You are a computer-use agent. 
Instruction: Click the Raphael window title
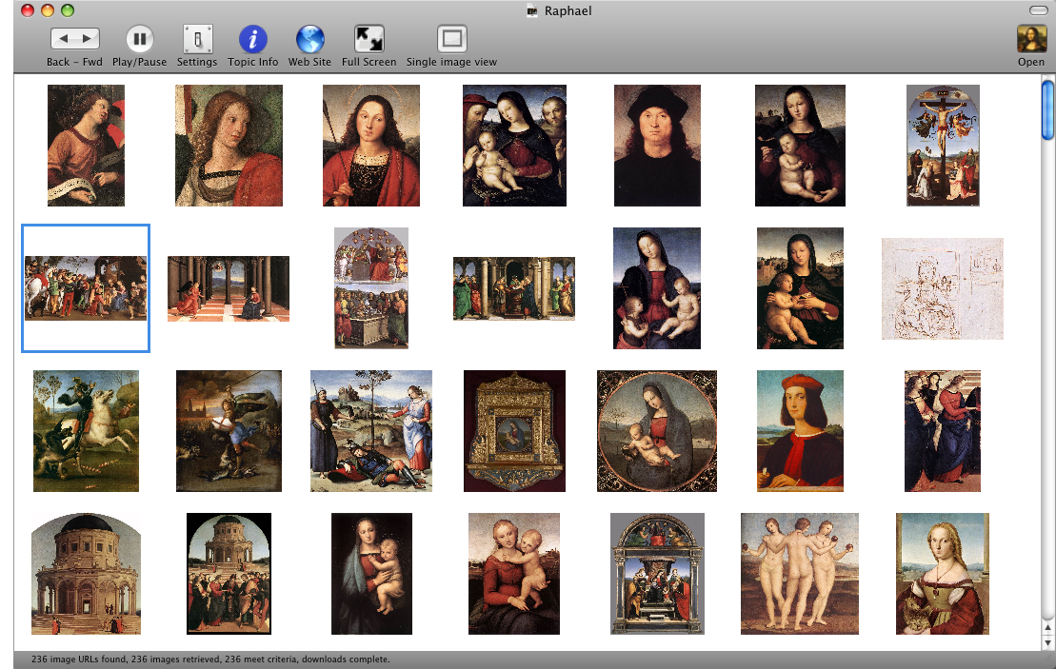pyautogui.click(x=568, y=10)
